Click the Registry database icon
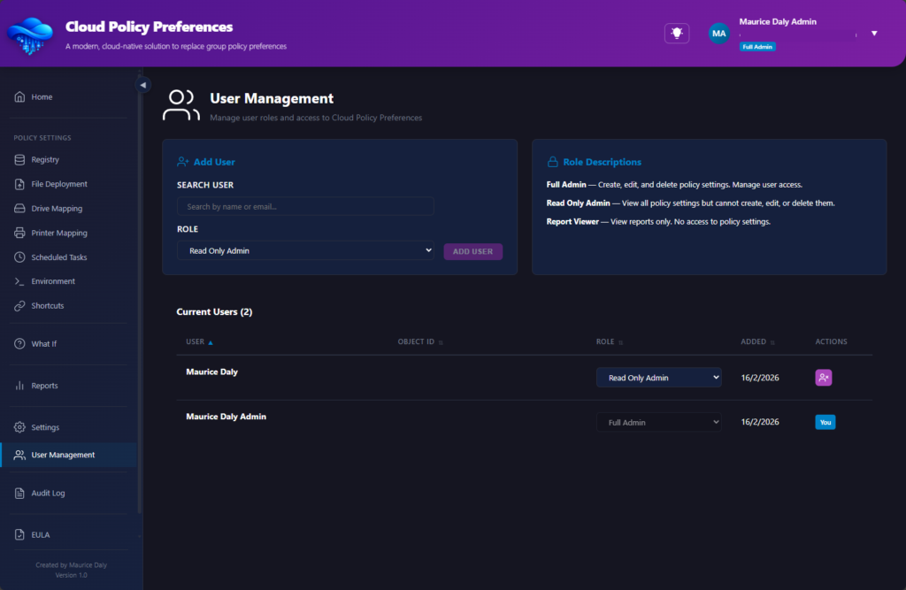Image resolution: width=906 pixels, height=590 pixels. [19, 160]
